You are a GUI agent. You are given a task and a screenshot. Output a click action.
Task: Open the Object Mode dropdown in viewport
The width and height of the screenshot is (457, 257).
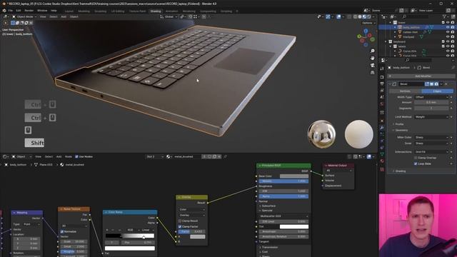(x=24, y=16)
